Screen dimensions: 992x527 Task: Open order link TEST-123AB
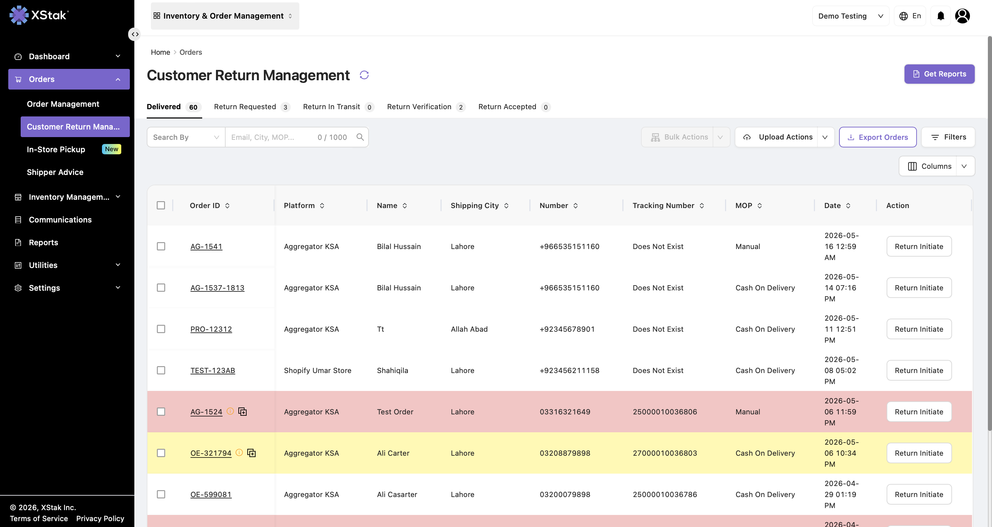tap(213, 371)
